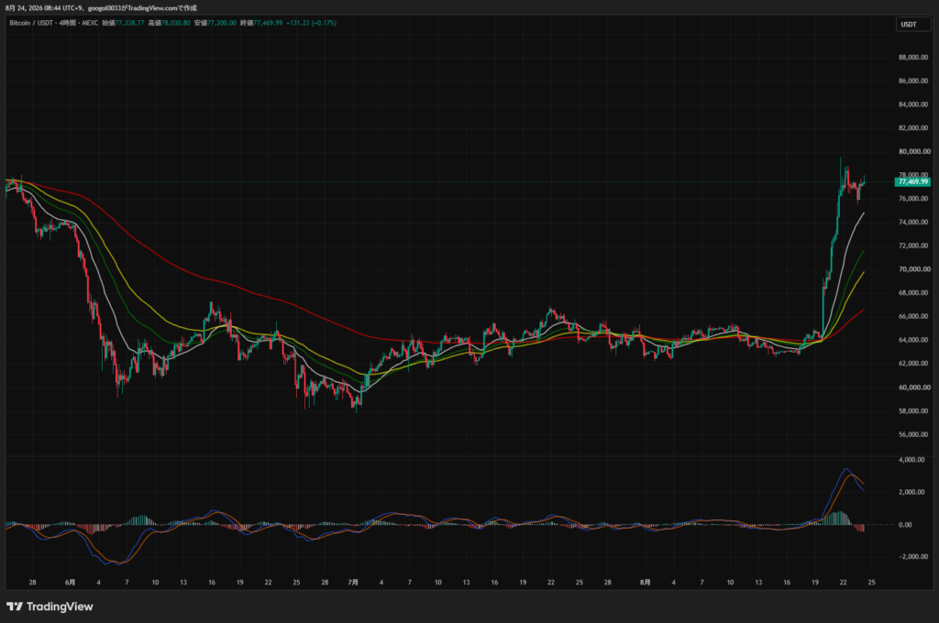Click the 80,000.00 price axis label
Image resolution: width=939 pixels, height=623 pixels.
(x=914, y=151)
